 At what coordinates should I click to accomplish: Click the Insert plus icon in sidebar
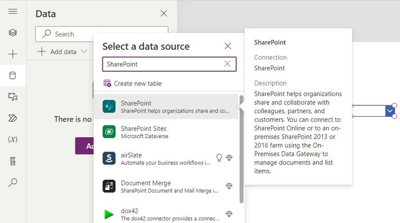point(13,54)
